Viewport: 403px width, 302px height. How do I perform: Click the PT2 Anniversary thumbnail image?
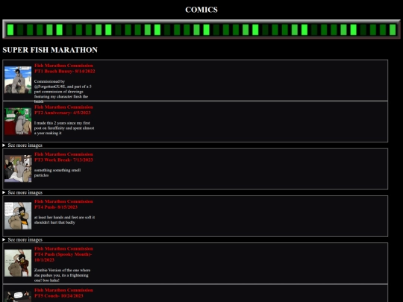click(x=18, y=122)
